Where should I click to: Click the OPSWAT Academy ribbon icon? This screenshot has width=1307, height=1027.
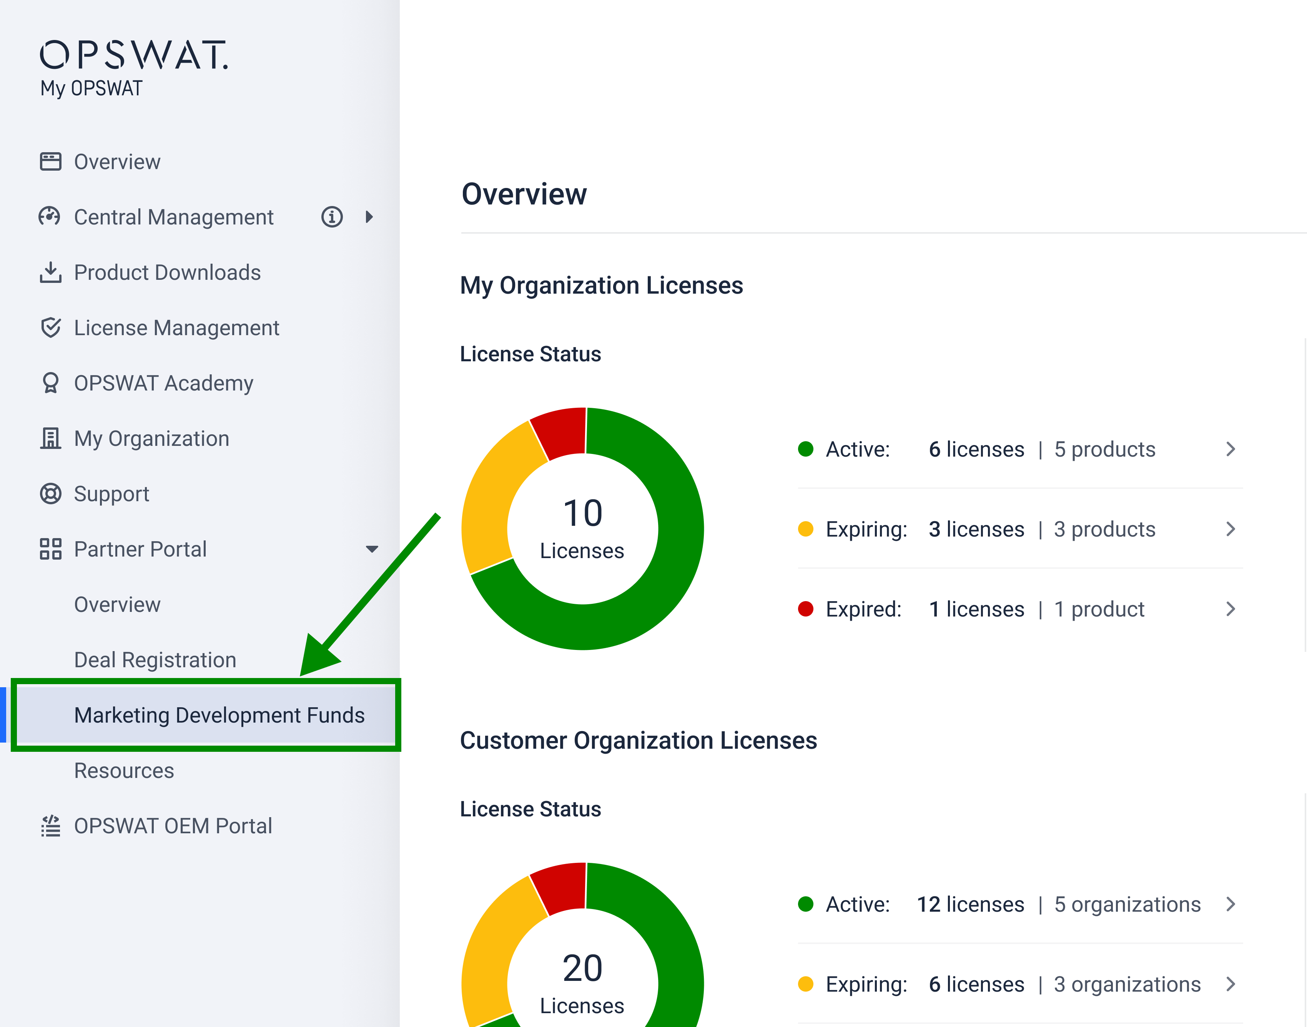coord(50,383)
